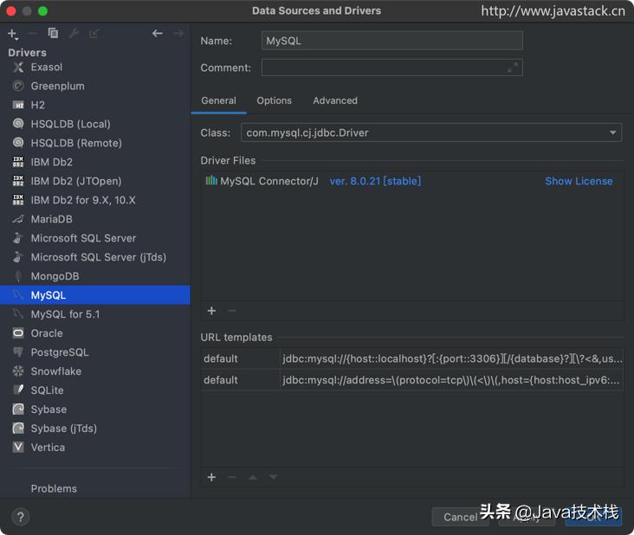Click the Sybase driver icon
The height and width of the screenshot is (535, 634).
[18, 409]
